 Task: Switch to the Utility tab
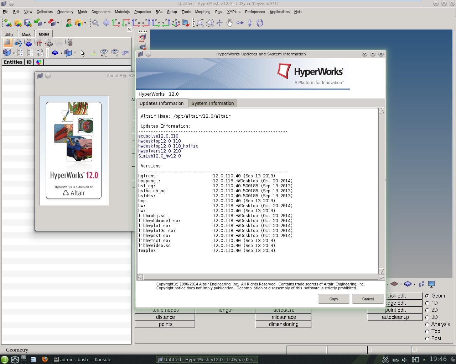coord(9,34)
